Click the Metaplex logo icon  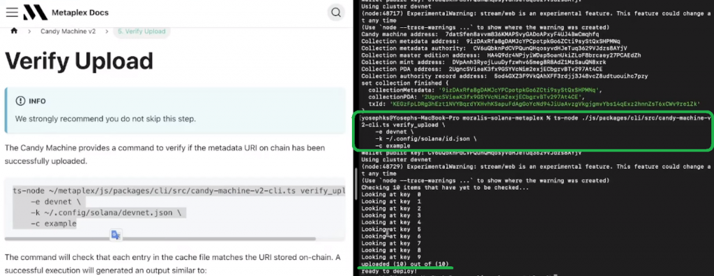click(x=35, y=13)
